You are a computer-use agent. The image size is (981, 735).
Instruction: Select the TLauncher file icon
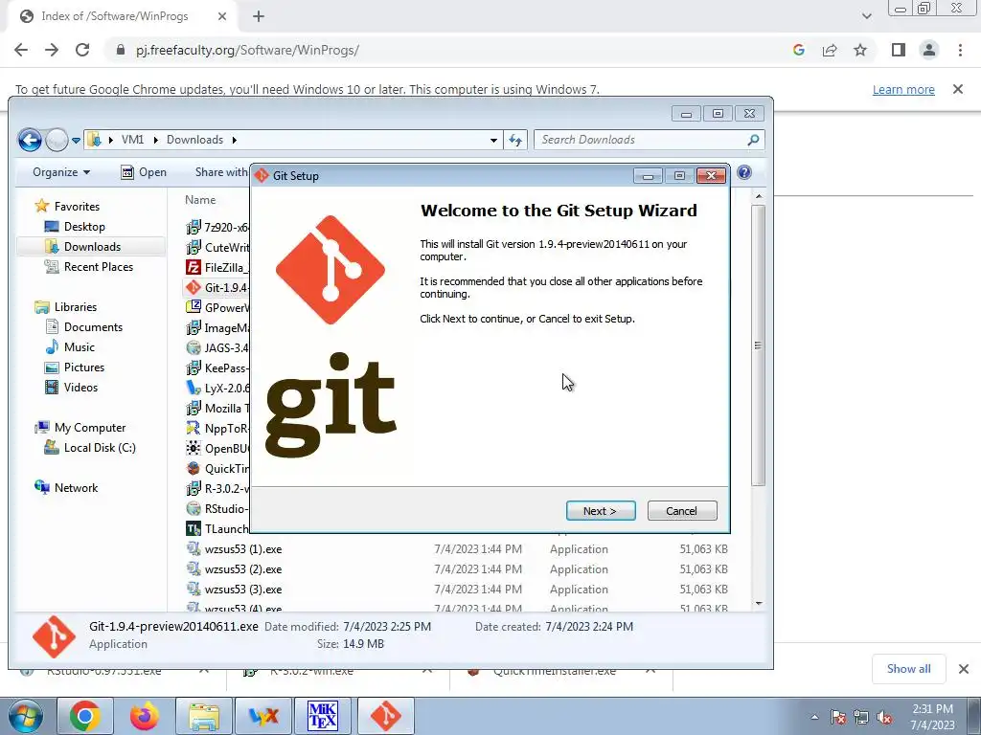coord(194,528)
